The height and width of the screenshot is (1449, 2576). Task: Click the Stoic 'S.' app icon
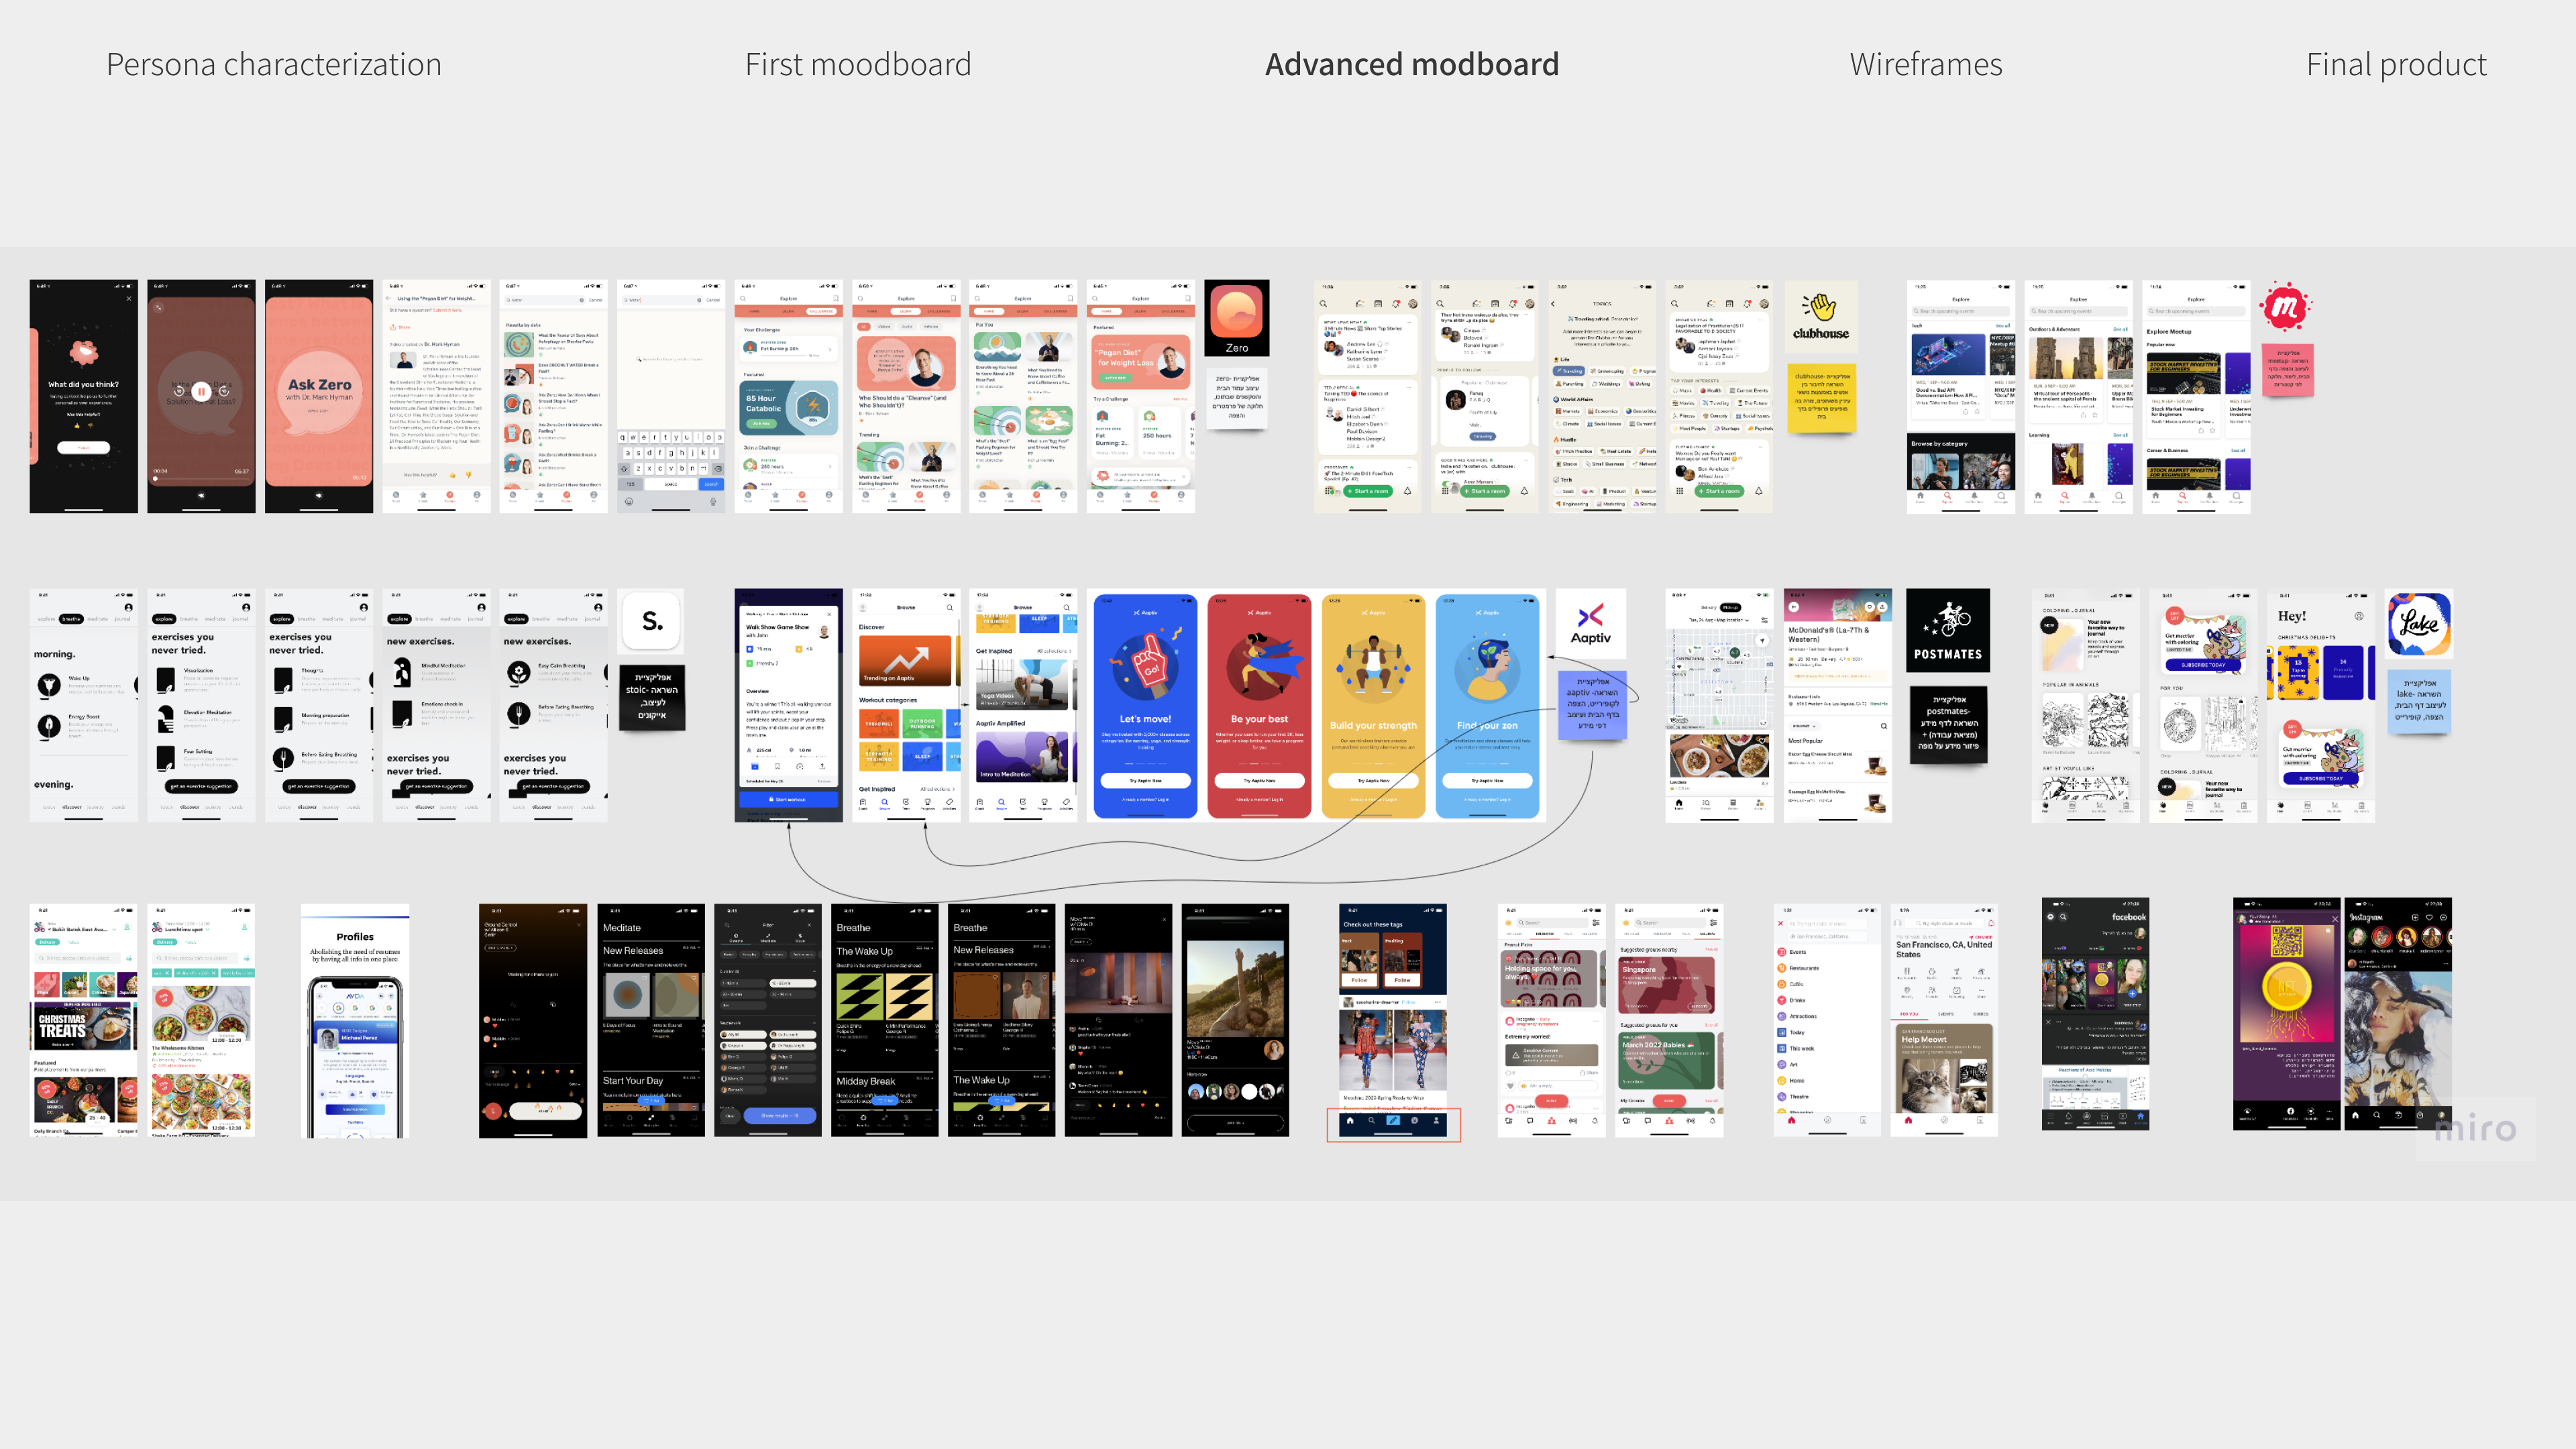(652, 621)
